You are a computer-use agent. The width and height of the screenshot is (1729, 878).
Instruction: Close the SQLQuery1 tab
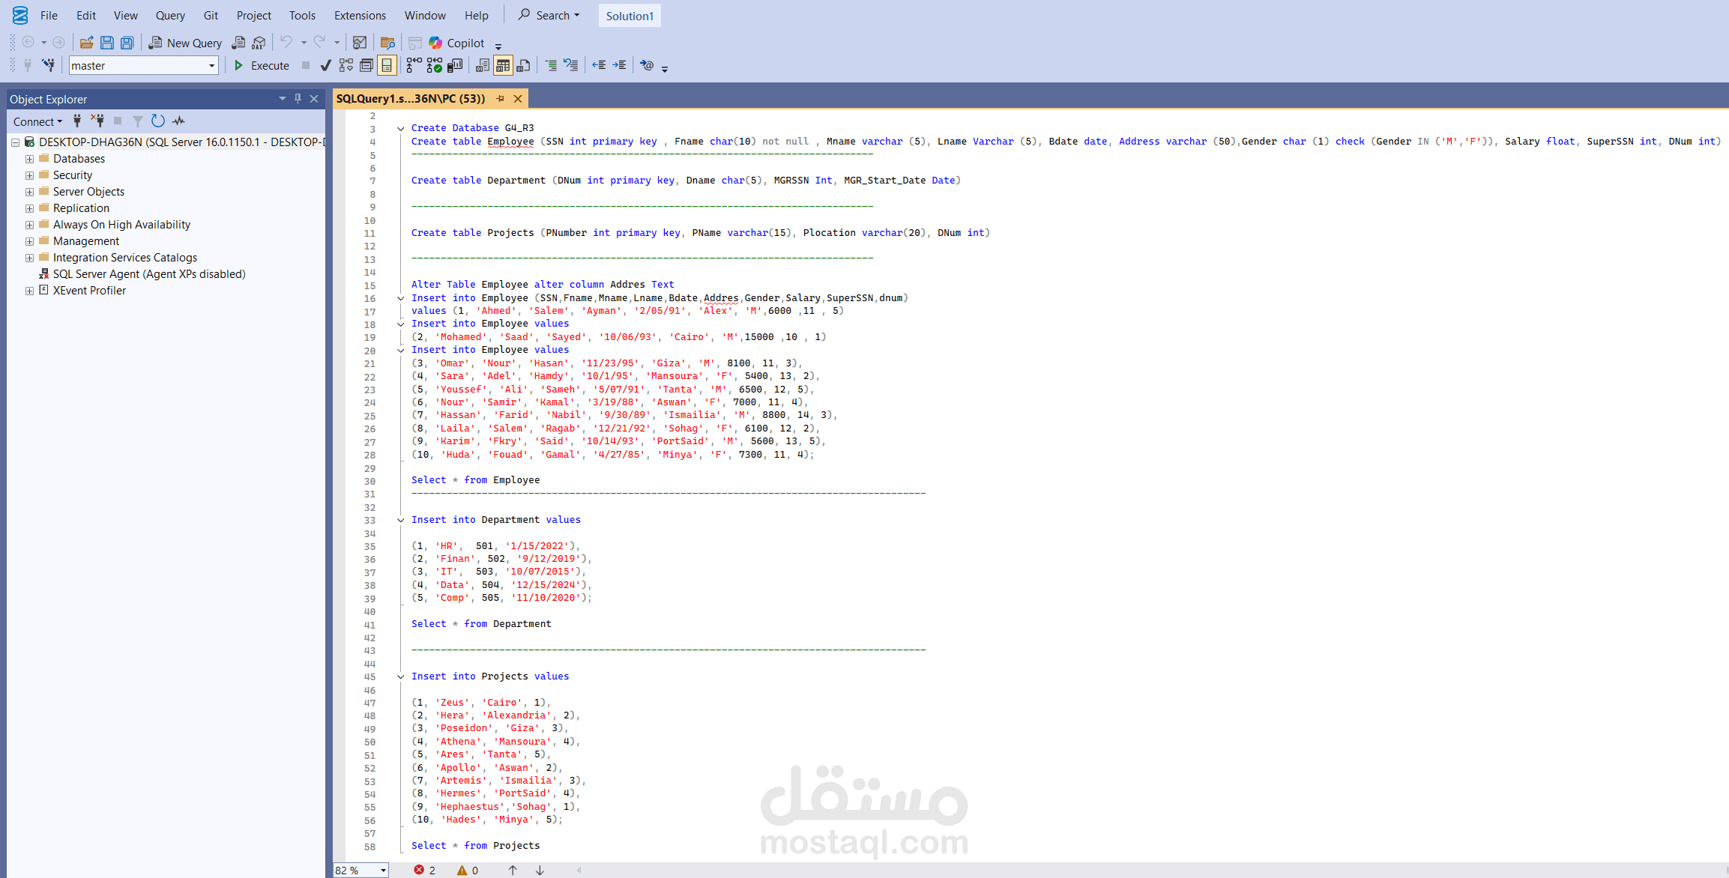[518, 98]
